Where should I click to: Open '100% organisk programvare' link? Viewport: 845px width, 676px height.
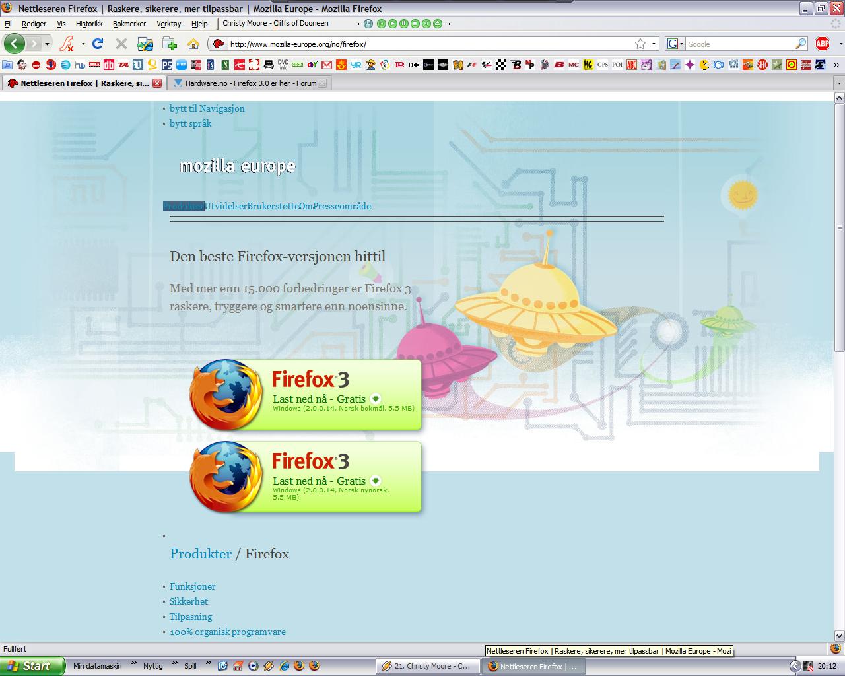click(228, 632)
